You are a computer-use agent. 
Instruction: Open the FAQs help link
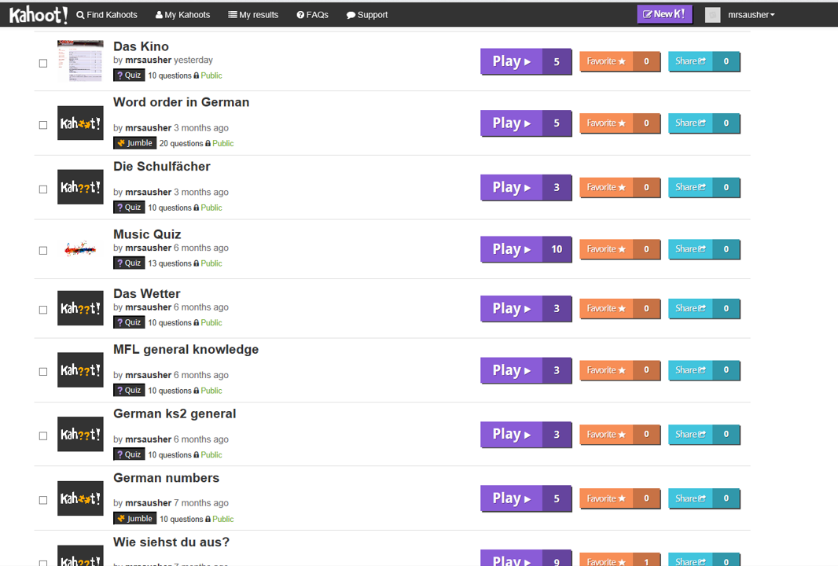click(x=312, y=15)
